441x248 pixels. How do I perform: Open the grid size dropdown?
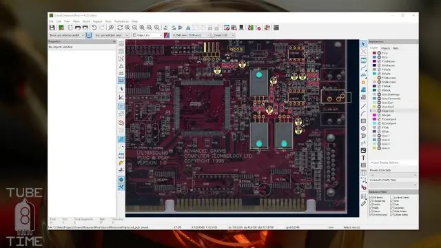[192, 35]
